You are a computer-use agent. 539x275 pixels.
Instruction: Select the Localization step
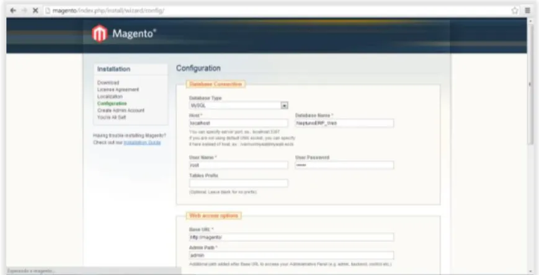110,97
